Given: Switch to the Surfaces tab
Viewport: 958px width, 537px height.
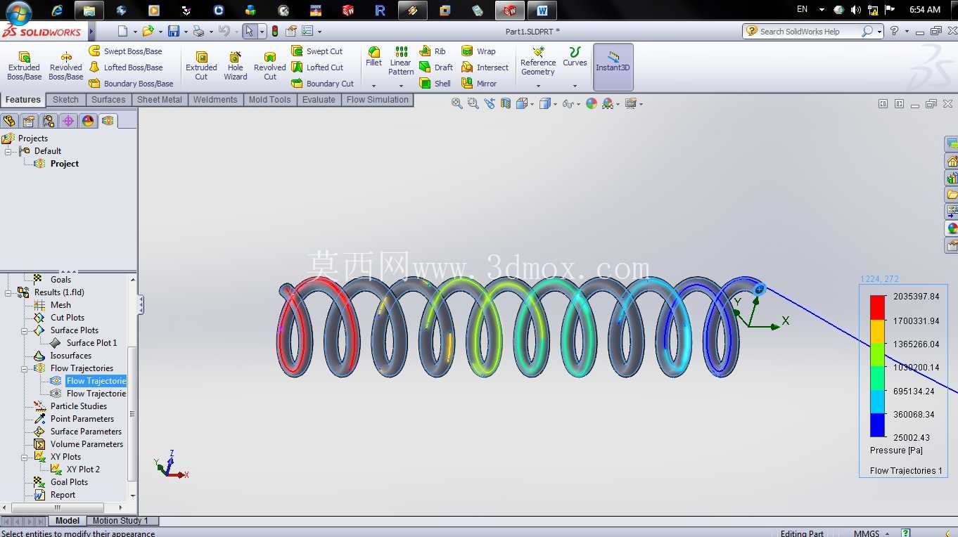Looking at the screenshot, I should point(108,100).
